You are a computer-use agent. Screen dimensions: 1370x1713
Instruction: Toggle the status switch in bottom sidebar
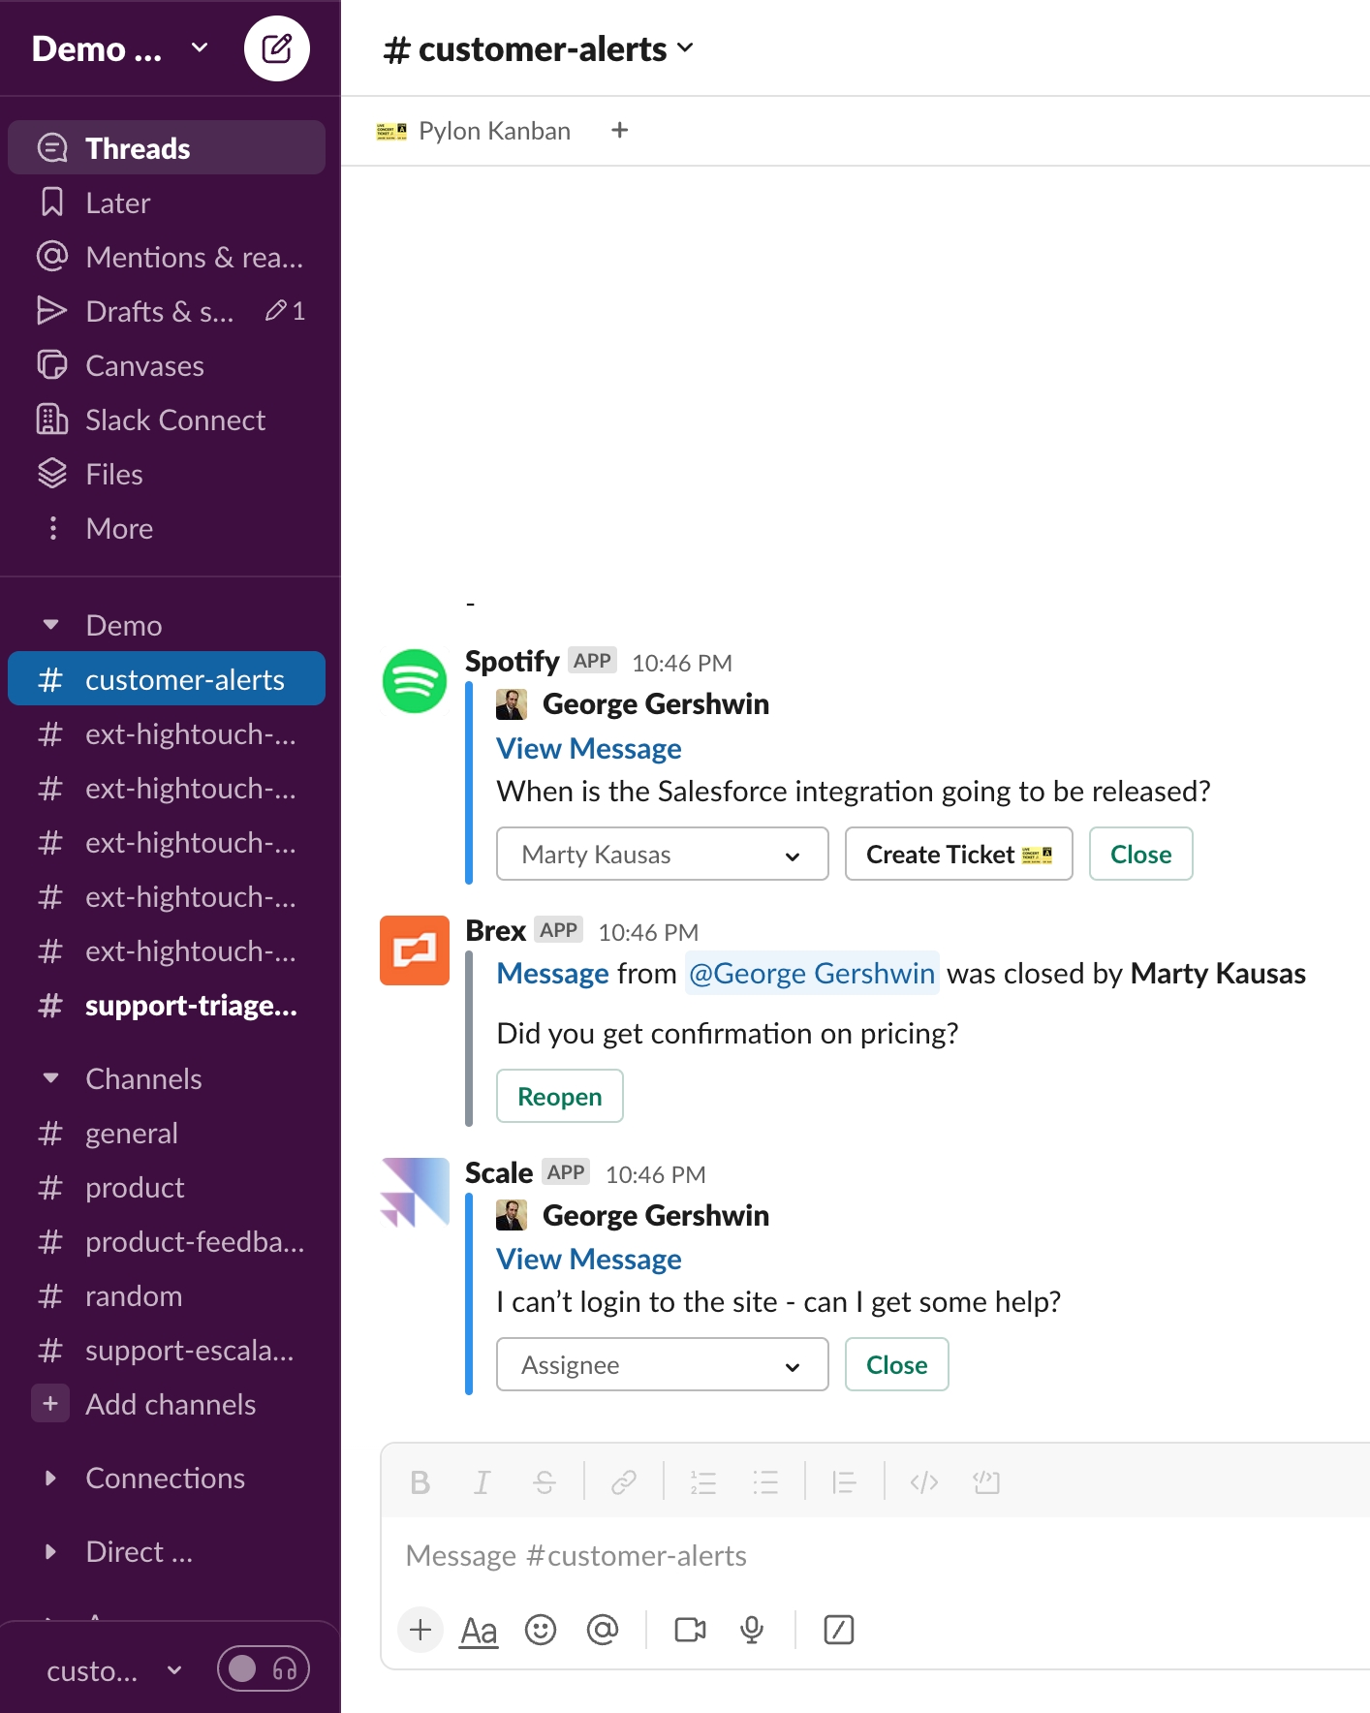click(x=243, y=1668)
